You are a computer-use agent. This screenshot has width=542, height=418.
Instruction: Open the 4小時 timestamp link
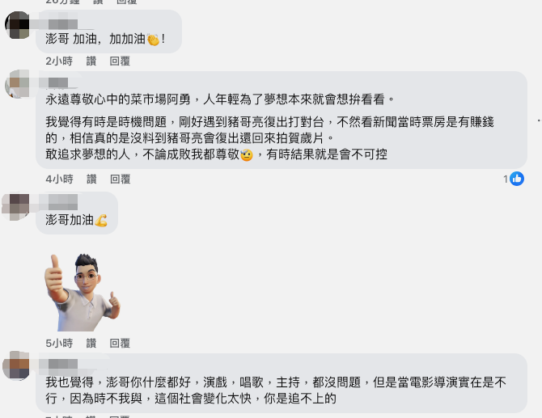[x=59, y=179]
